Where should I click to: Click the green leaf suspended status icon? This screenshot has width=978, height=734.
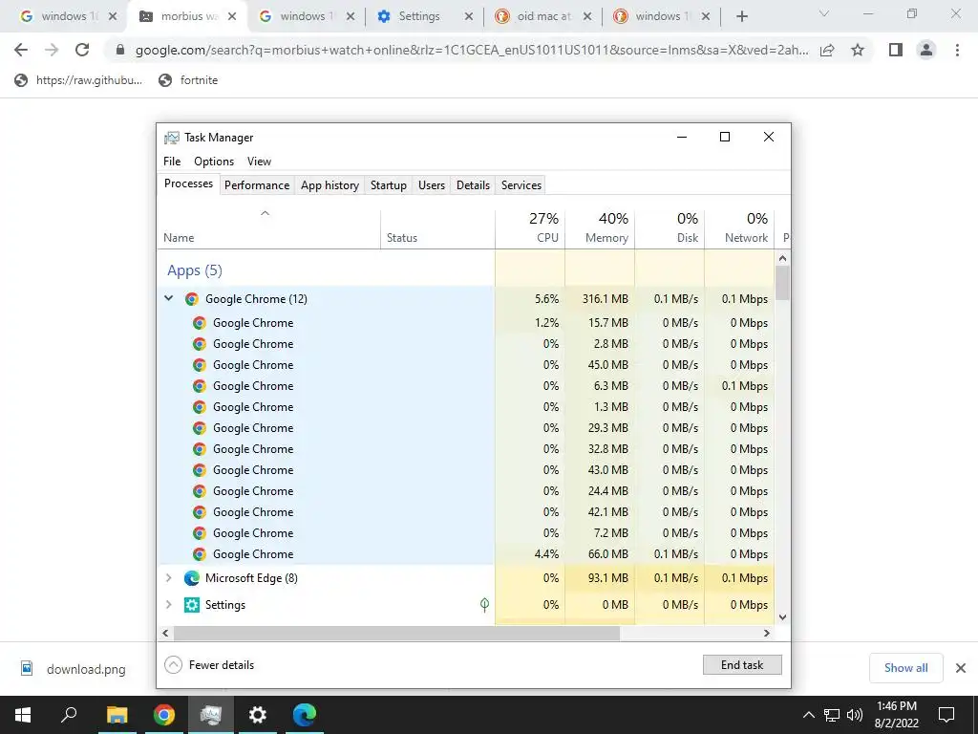point(484,604)
